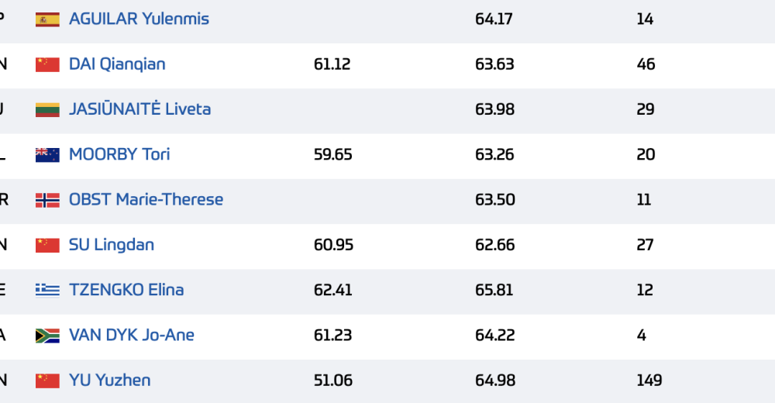The image size is (775, 403).
Task: Follow the OBST Marie-Therese name link
Action: click(146, 199)
